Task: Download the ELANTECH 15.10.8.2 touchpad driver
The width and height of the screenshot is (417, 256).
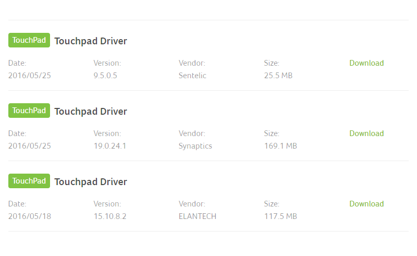Action: pyautogui.click(x=366, y=204)
